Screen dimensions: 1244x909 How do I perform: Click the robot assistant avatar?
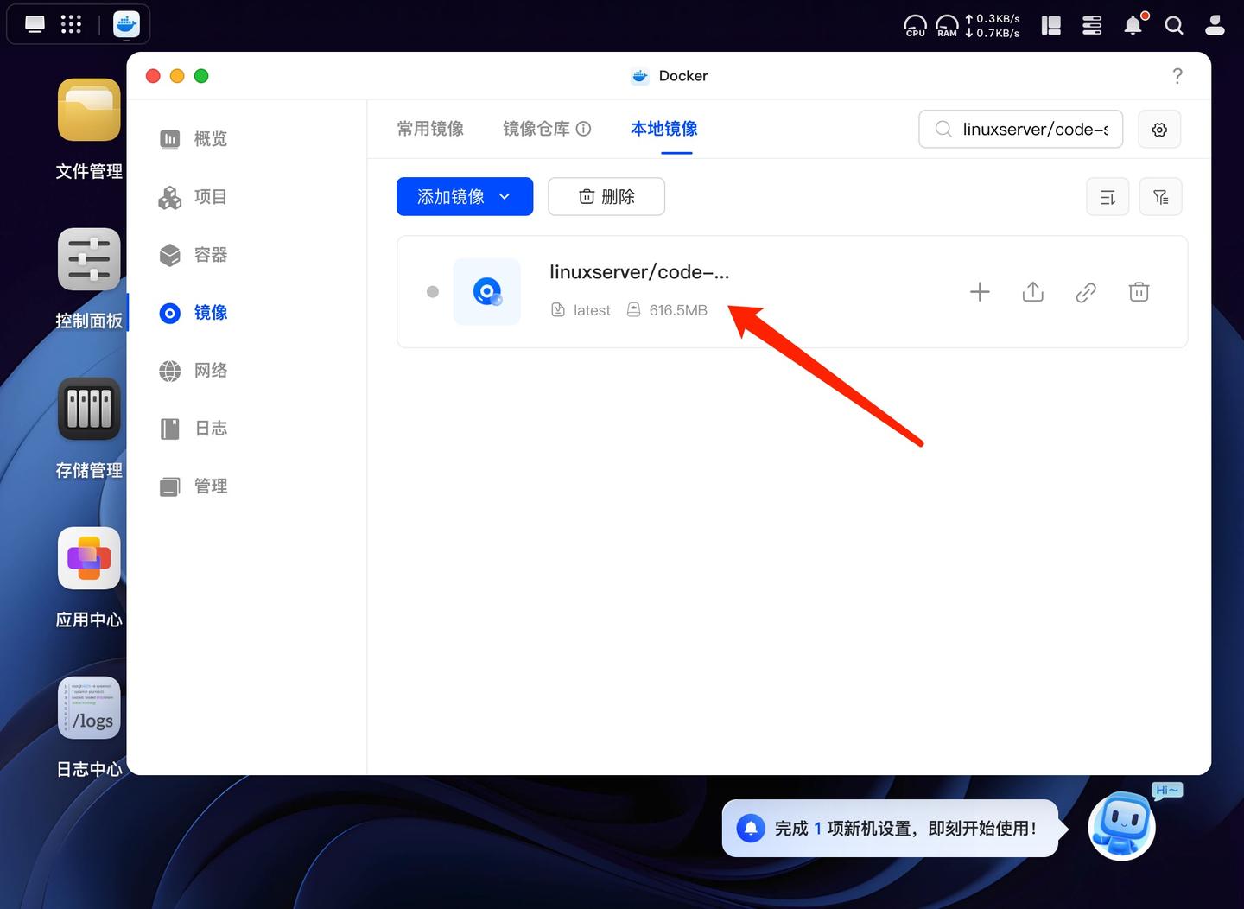tap(1122, 826)
